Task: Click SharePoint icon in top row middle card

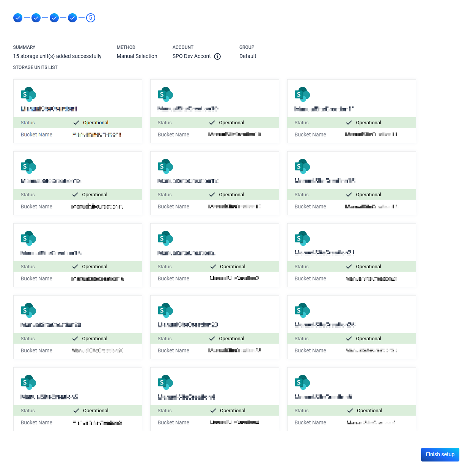Action: coord(165,94)
